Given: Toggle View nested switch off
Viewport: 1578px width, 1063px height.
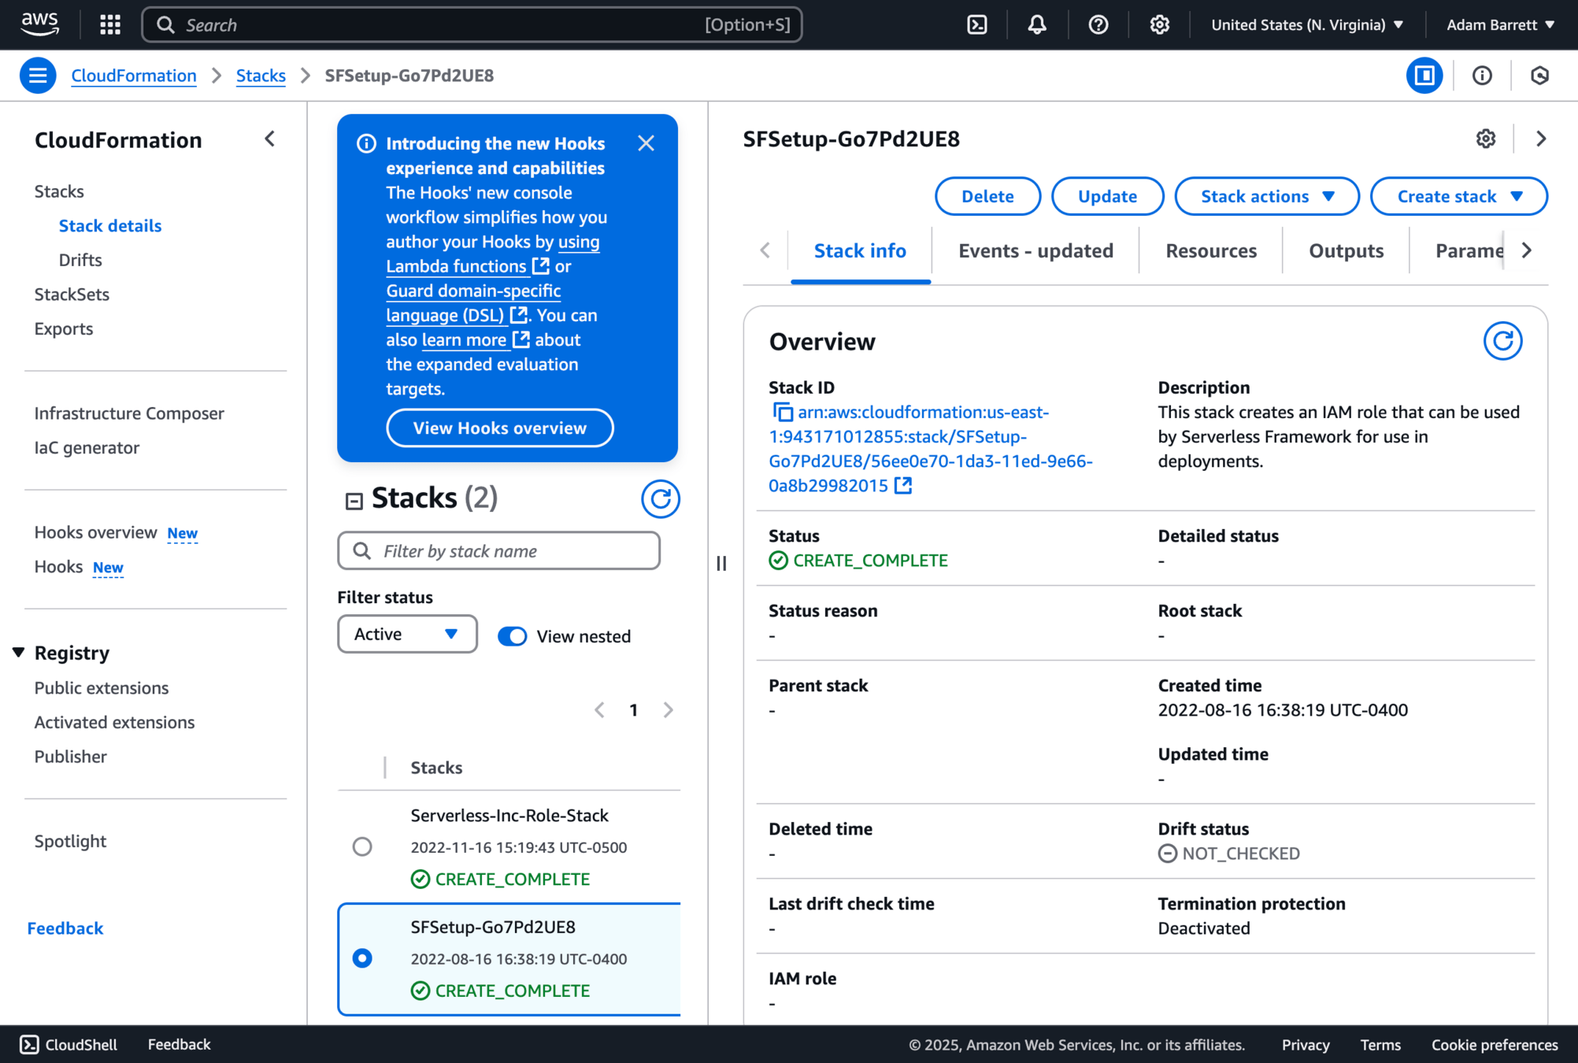Looking at the screenshot, I should 513,636.
